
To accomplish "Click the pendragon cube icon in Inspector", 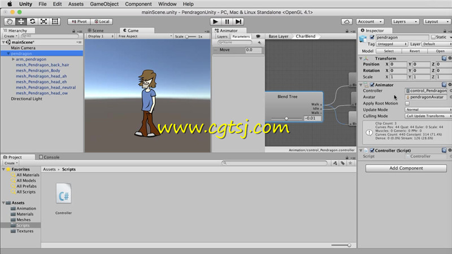I will [x=363, y=38].
